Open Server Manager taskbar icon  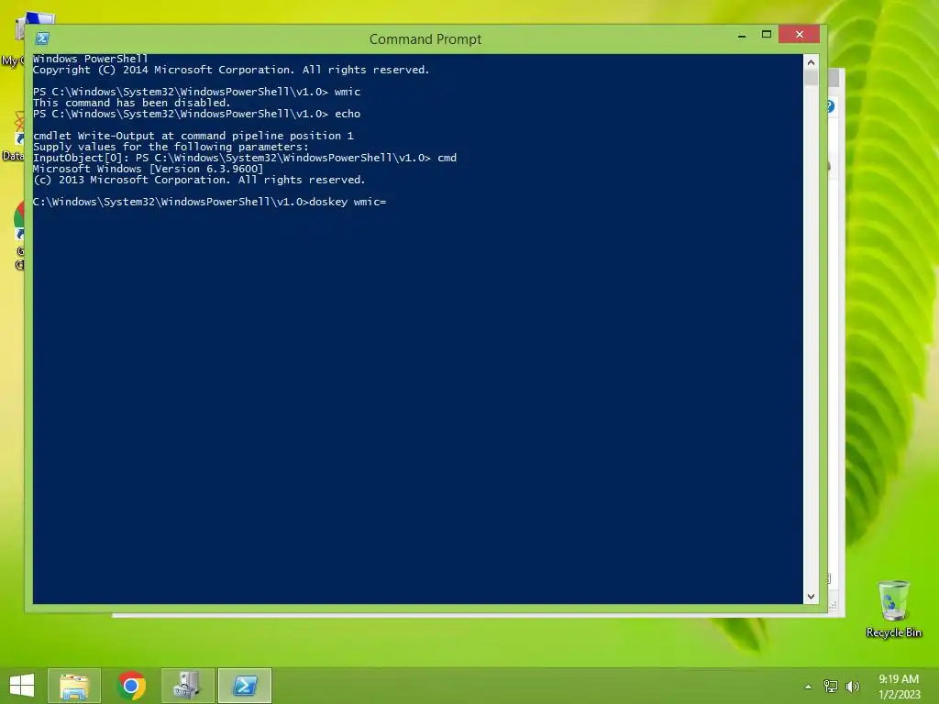tap(188, 686)
